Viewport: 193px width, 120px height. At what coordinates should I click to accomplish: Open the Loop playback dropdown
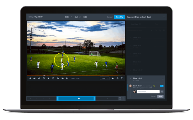[x=105, y=78]
